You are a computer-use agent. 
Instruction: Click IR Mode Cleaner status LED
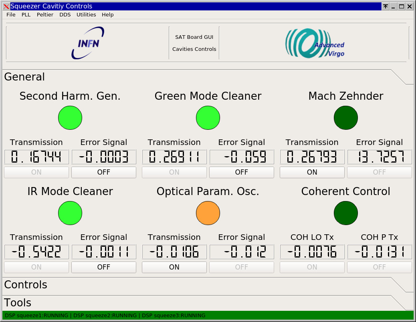[70, 213]
